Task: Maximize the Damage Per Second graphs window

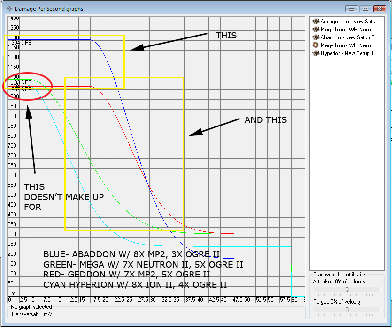Action: (x=365, y=9)
